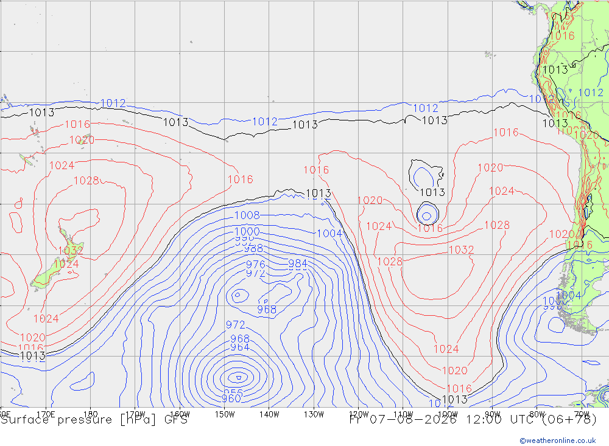Click the '180' longitude axis label
609x446 pixels.
(x=91, y=414)
